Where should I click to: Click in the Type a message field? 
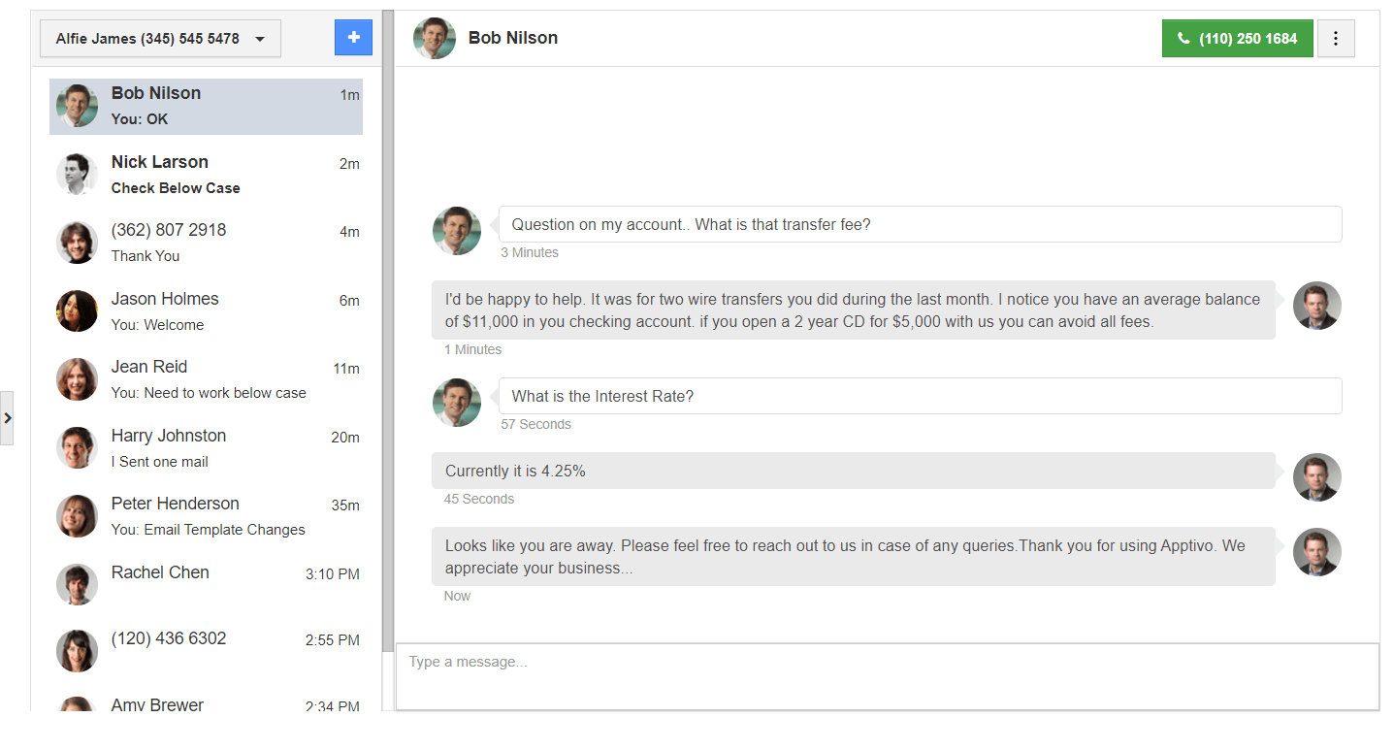tap(886, 676)
